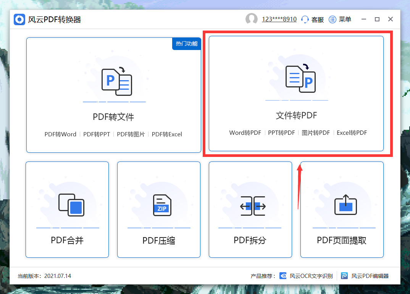The image size is (410, 294).
Task: Click the 风云PDF转换器 title text
Action: 55,19
